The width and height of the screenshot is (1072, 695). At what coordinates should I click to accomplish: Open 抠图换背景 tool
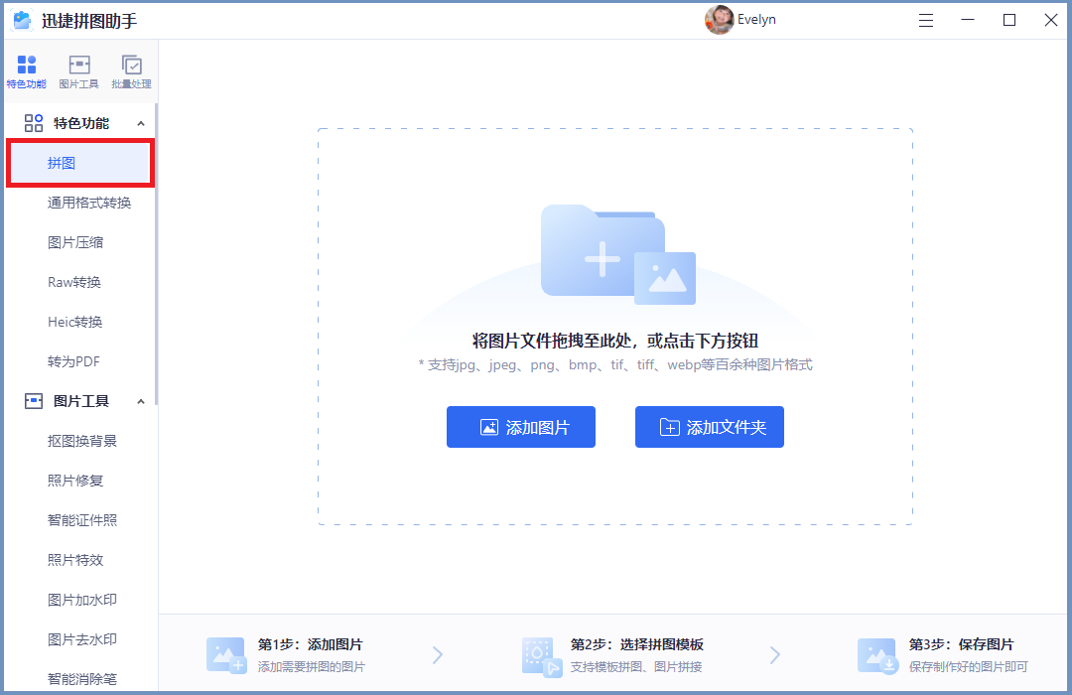[82, 441]
